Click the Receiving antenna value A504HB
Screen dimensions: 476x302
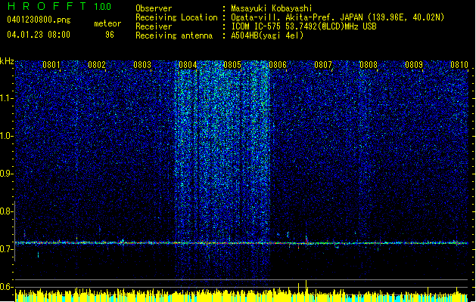pos(267,35)
